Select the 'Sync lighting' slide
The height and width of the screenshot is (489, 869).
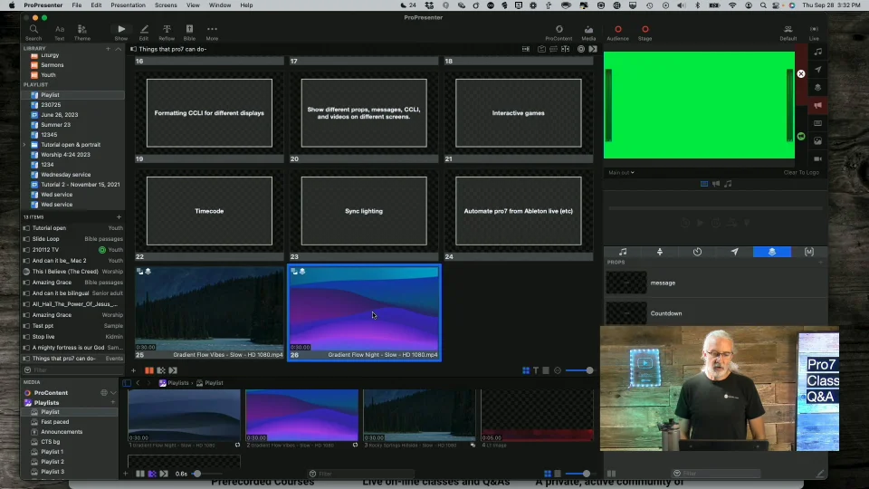[364, 211]
